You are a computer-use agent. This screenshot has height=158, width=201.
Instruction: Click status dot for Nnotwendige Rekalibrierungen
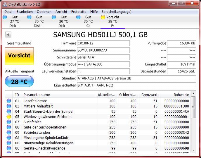point(9,143)
